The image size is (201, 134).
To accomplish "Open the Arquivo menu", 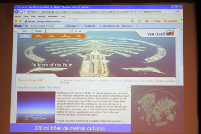I will coord(18,16).
